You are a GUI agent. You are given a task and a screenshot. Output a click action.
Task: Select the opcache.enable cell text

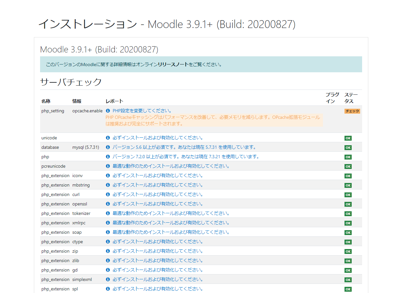click(87, 111)
